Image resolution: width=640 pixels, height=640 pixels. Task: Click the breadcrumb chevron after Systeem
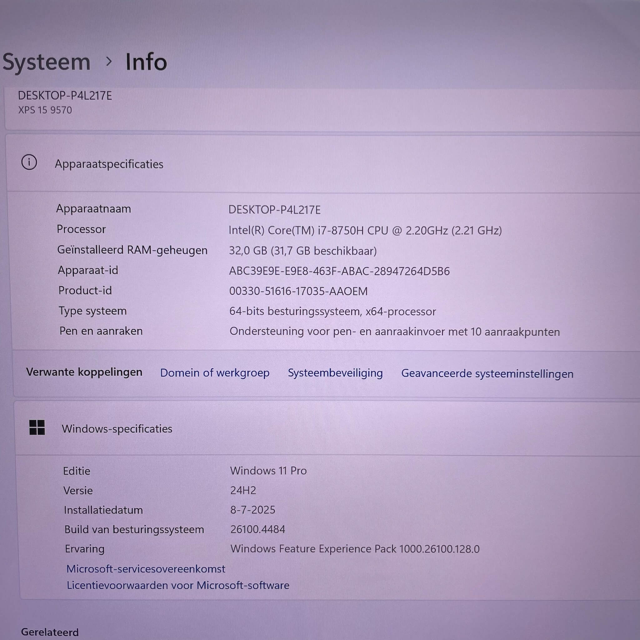[108, 61]
